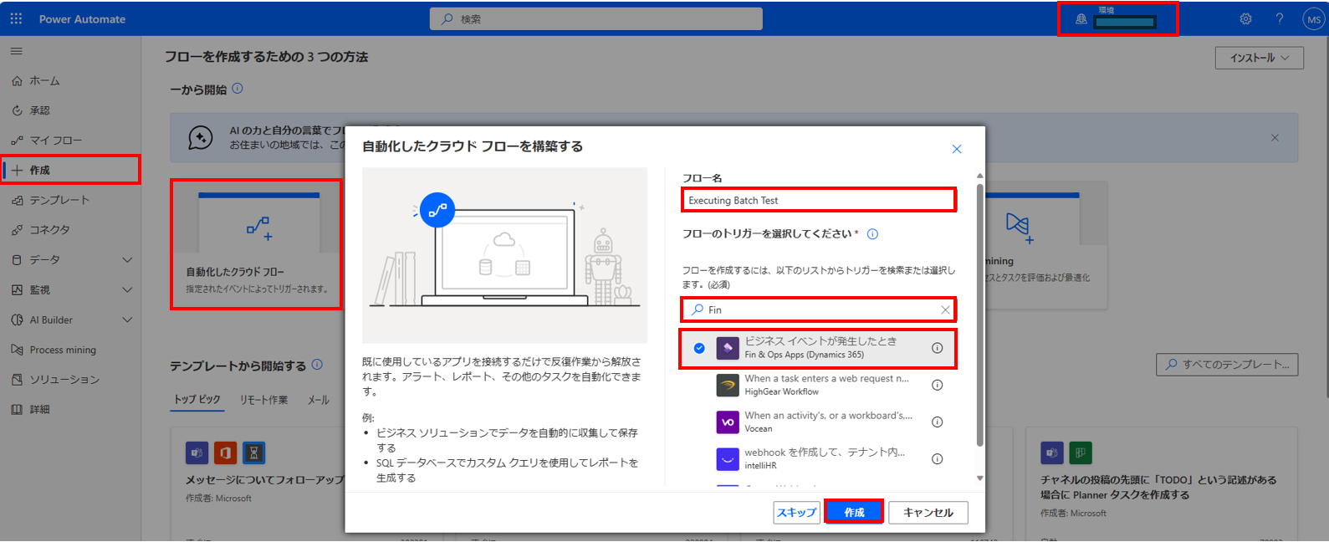This screenshot has height=542, width=1329.
Task: Open info for Vocean trigger
Action: 938,422
